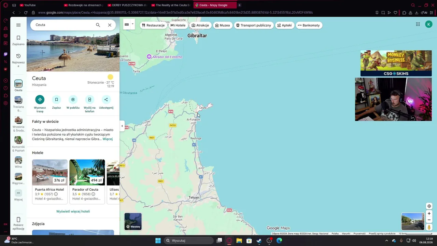Filter the map by Transport publiczny
This screenshot has height=246, width=437.
[253, 25]
